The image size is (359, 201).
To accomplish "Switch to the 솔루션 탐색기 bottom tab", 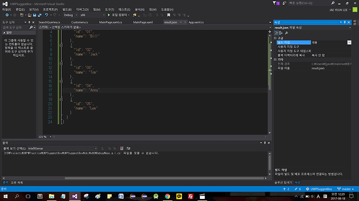I will click(283, 183).
